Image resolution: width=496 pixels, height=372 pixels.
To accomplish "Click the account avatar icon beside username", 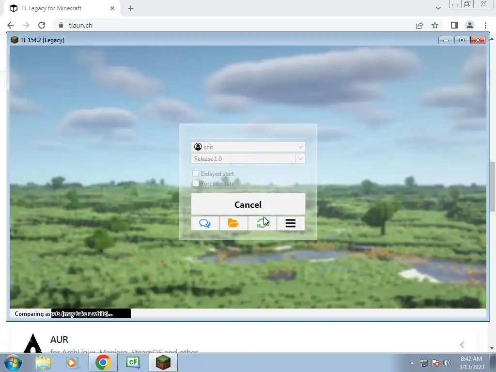I will click(x=198, y=147).
